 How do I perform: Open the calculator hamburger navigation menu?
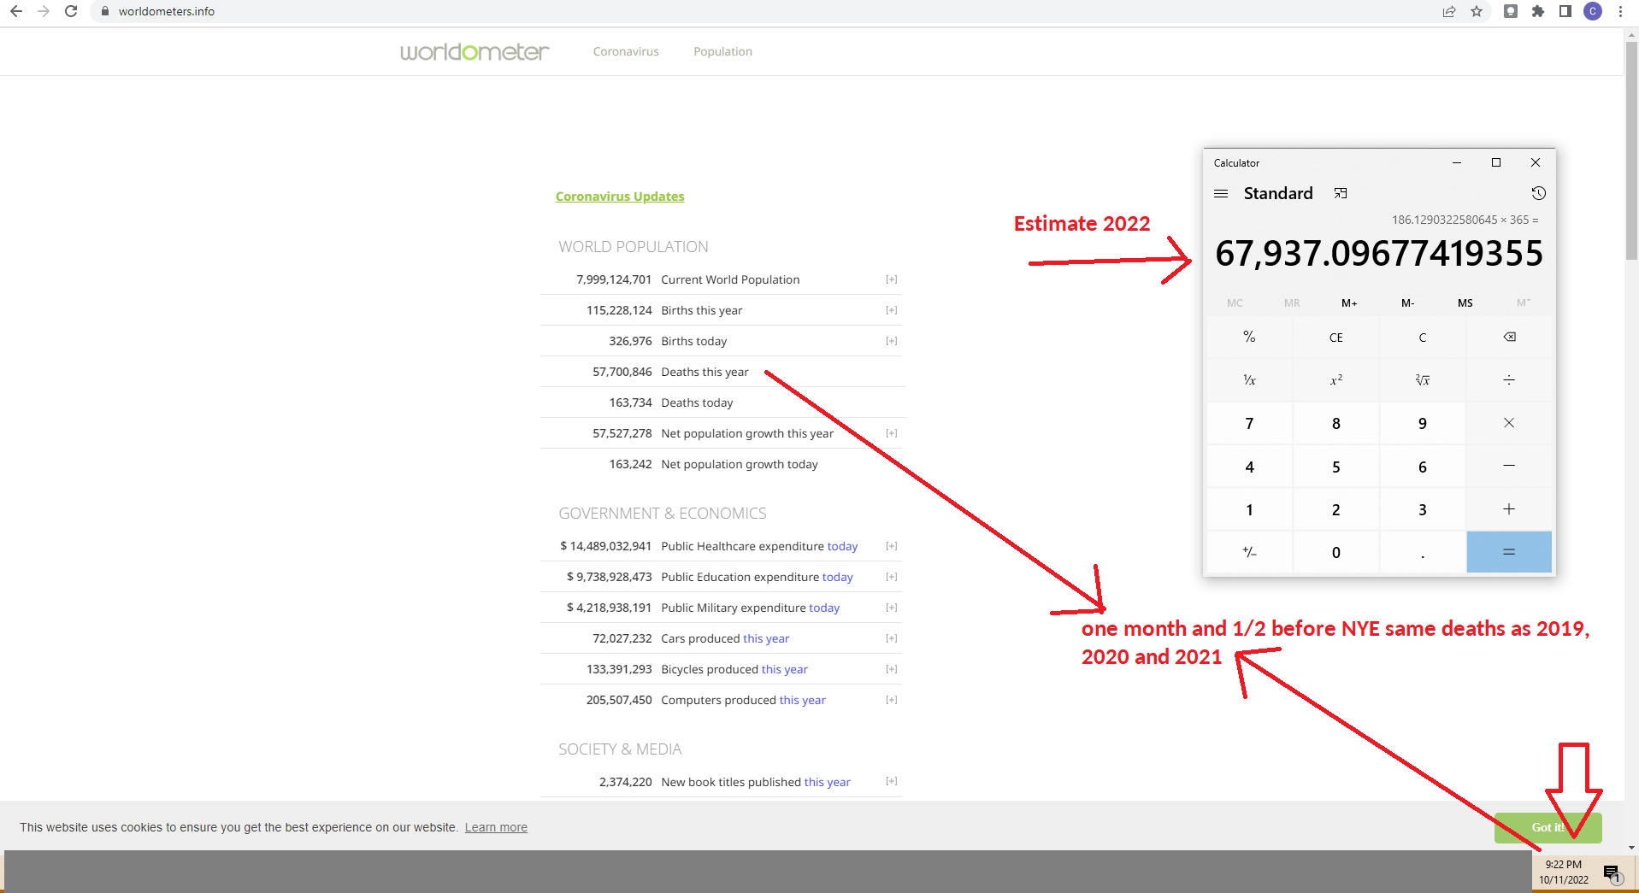[1221, 194]
